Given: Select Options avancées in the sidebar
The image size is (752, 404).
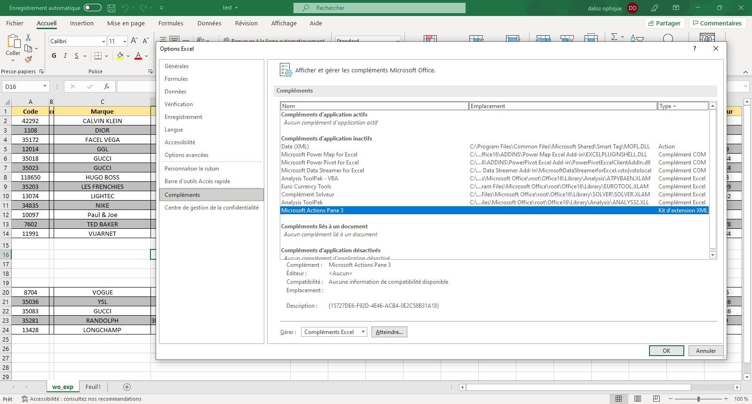Looking at the screenshot, I should 186,155.
